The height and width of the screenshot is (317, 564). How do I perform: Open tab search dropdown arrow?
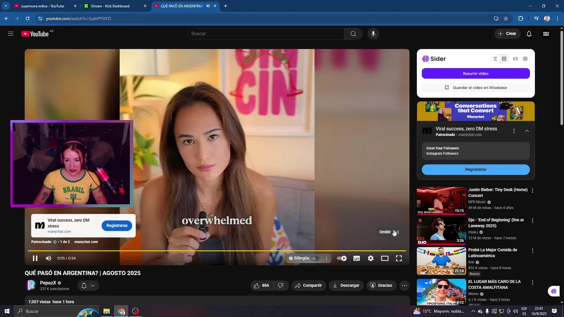[6, 6]
